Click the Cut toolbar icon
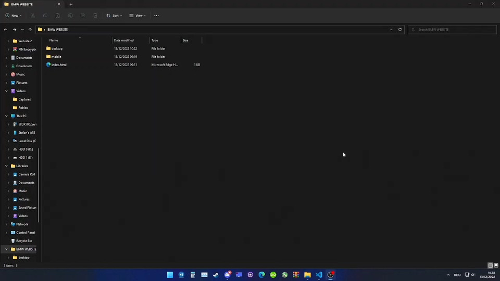Viewport: 500px width, 281px height. click(33, 15)
